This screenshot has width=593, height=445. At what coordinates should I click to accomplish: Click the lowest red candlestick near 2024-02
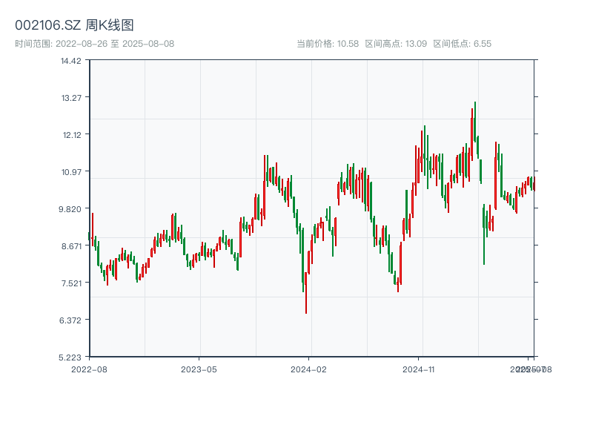[306, 293]
